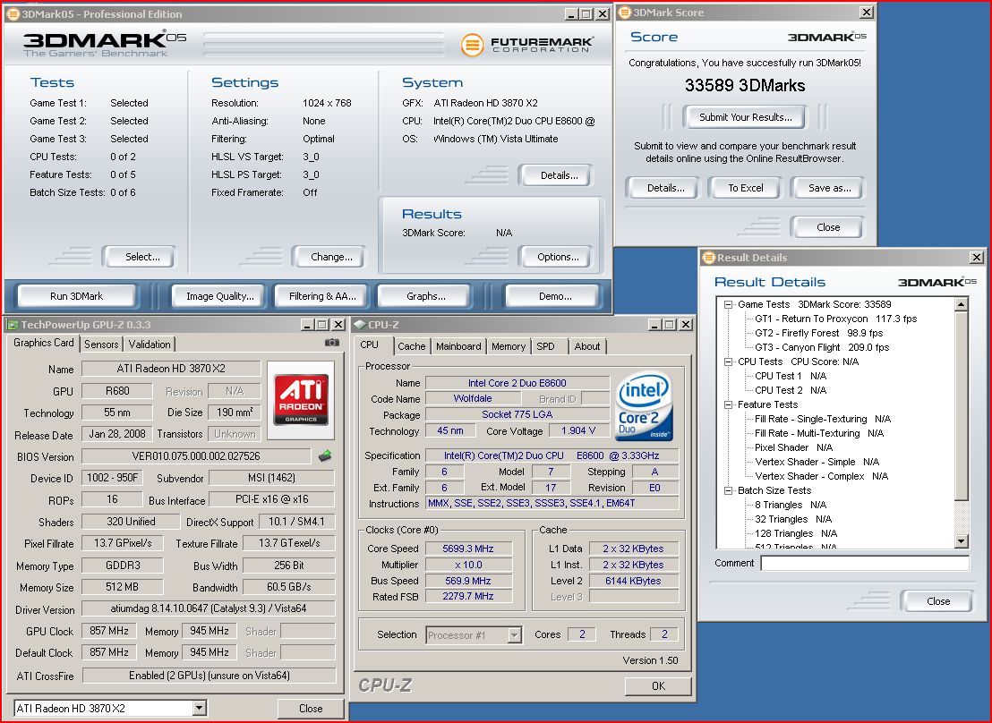This screenshot has height=723, width=992.
Task: Open the Mainboard tab in CPU-Z
Action: (458, 346)
